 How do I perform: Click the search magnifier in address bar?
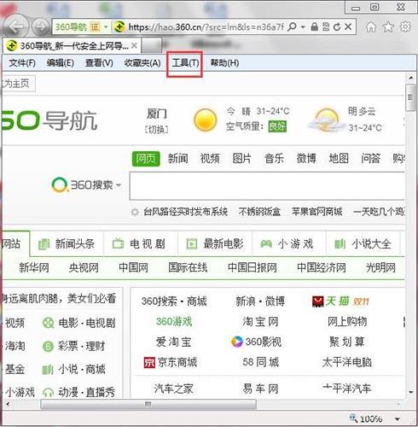click(x=292, y=27)
